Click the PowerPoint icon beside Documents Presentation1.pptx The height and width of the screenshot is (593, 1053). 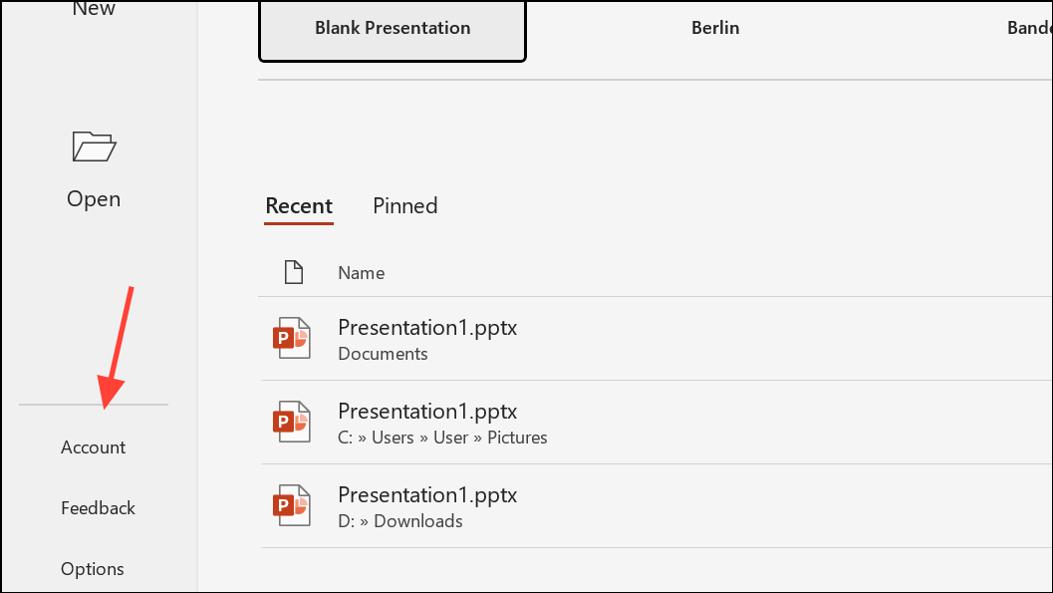pyautogui.click(x=290, y=338)
